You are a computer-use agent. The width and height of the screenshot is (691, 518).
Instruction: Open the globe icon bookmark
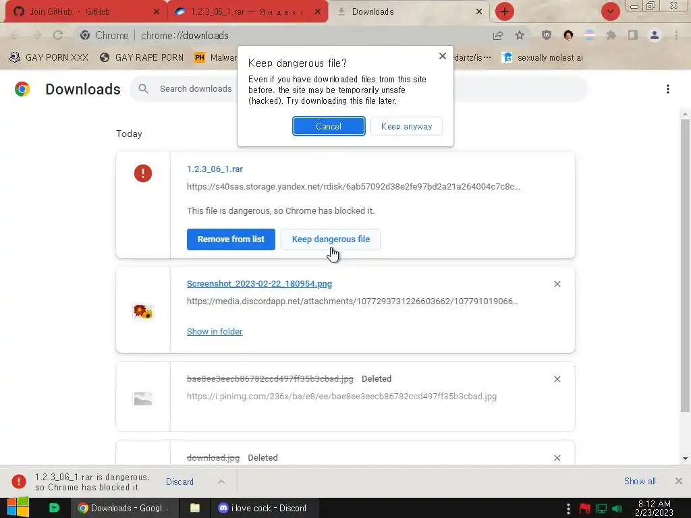[142, 57]
